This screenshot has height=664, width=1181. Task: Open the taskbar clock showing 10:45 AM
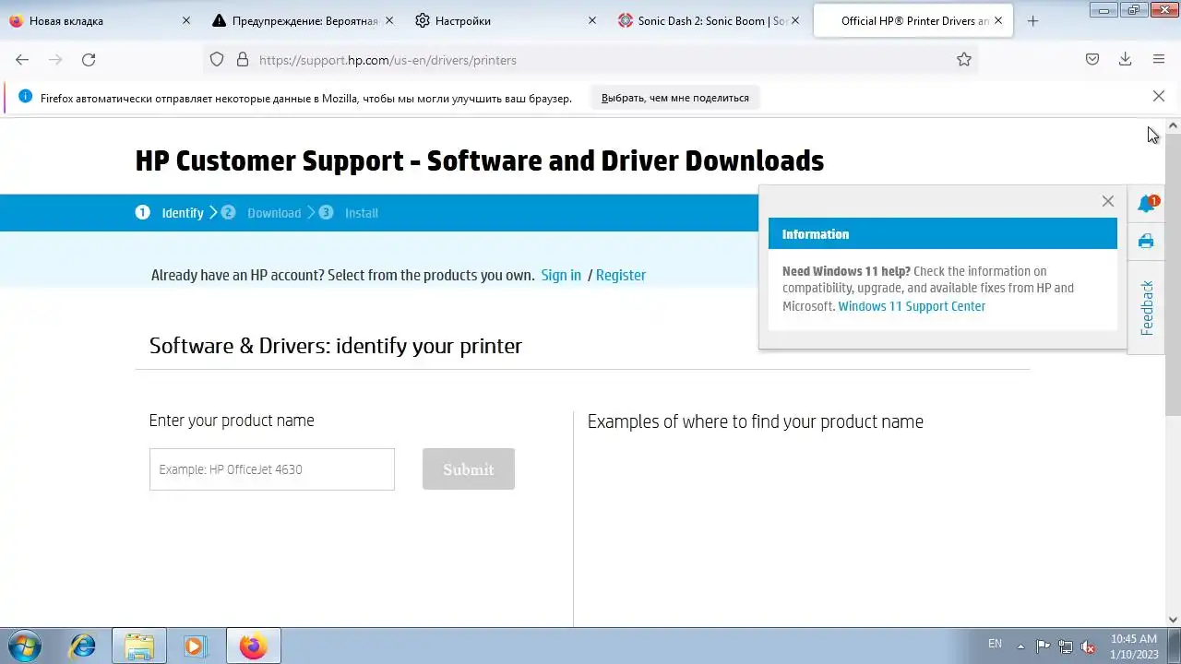[1134, 646]
